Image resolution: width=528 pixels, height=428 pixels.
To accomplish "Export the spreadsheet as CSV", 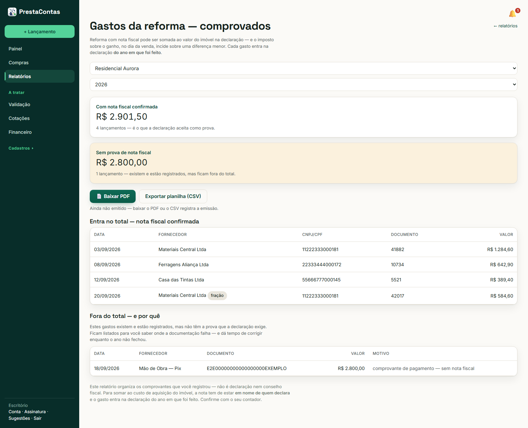I will click(x=173, y=196).
